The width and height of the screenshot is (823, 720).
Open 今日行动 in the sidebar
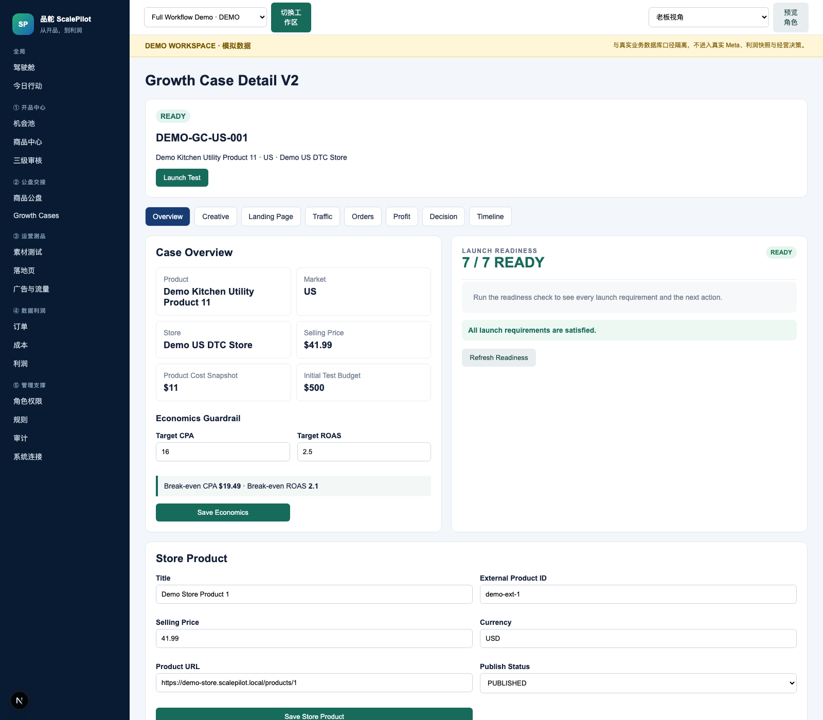coord(28,86)
